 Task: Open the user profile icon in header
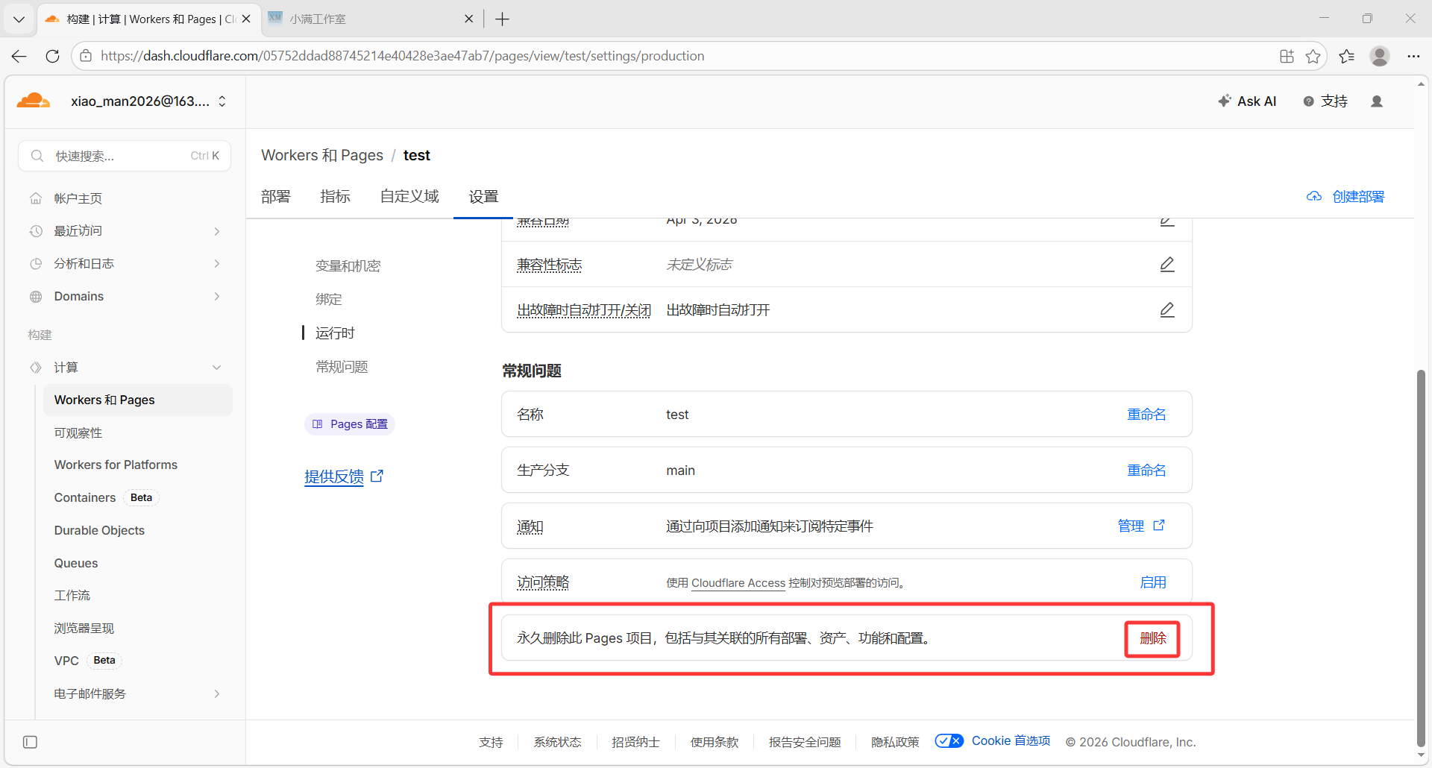click(1376, 101)
